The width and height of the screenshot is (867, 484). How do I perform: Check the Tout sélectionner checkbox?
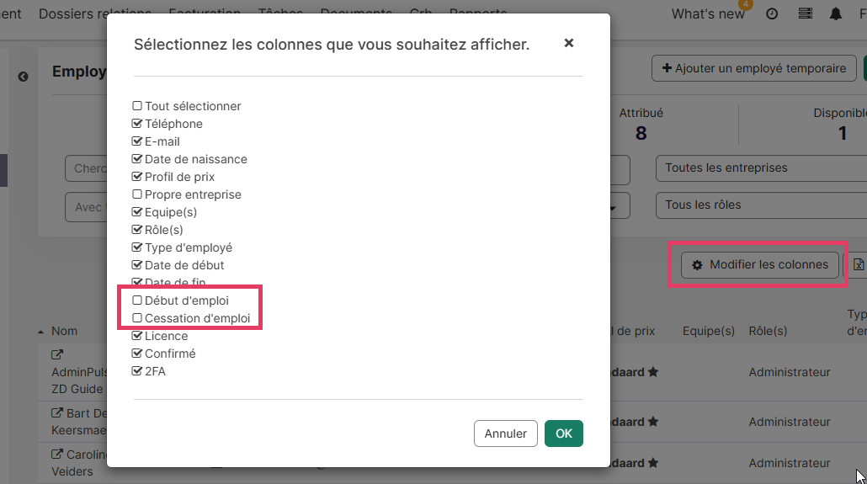pyautogui.click(x=137, y=106)
